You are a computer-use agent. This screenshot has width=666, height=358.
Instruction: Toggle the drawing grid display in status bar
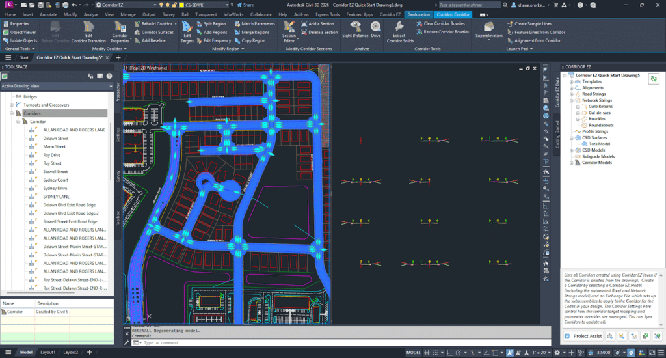427,353
